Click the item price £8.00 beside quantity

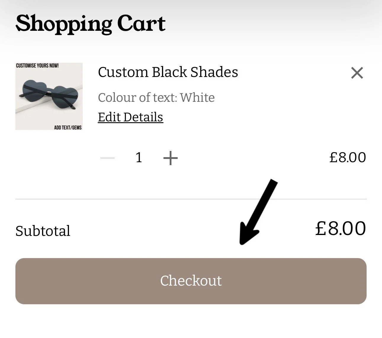pyautogui.click(x=347, y=157)
